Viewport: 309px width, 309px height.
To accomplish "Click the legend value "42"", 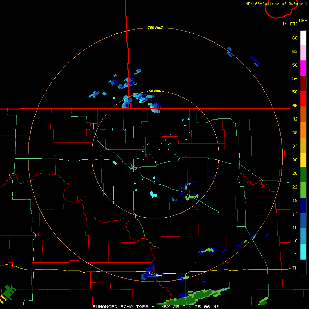I will click(x=295, y=119).
